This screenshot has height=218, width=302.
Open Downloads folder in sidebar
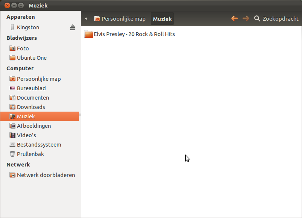pos(31,107)
